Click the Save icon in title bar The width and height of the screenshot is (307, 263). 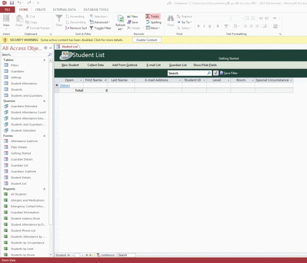click(x=12, y=3)
